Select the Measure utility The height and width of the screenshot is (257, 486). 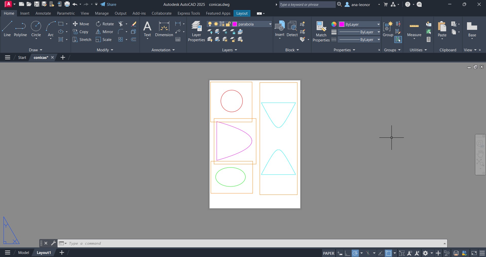tap(414, 29)
